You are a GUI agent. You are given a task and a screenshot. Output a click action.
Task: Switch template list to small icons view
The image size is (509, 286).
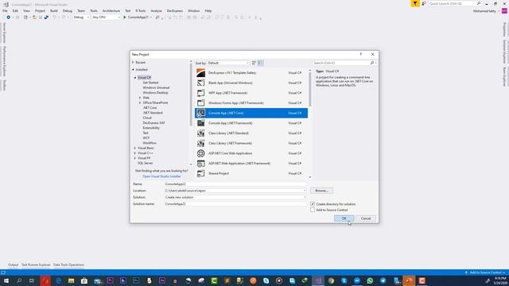[254, 63]
